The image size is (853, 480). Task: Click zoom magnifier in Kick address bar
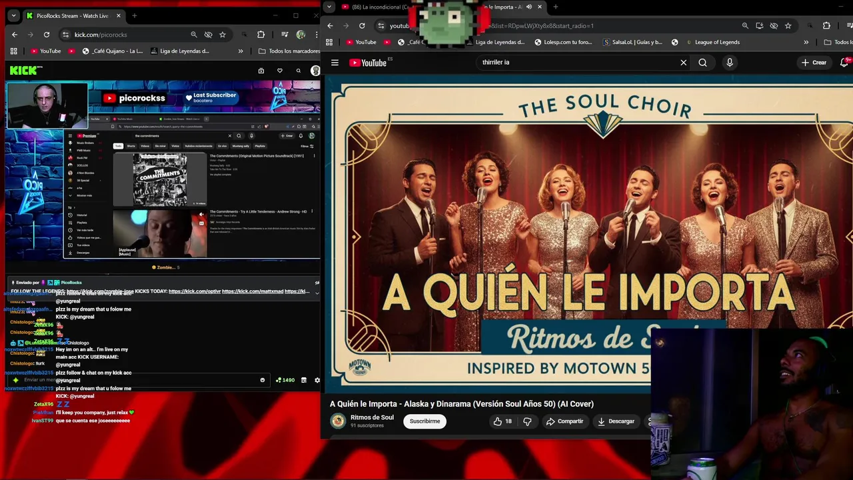(194, 35)
